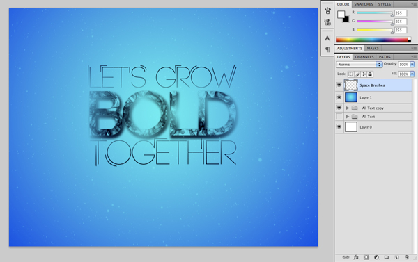Click the black background color swatch
This screenshot has width=418, height=262.
[x=346, y=19]
